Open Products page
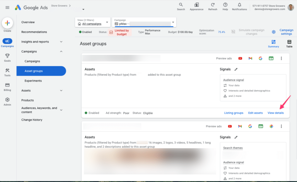Screen dimensions: 297x182 point(27,100)
